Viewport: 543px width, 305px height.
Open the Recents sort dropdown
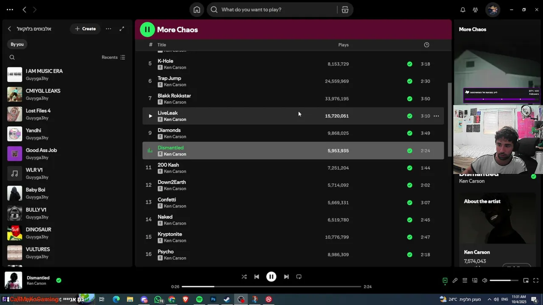tap(113, 57)
